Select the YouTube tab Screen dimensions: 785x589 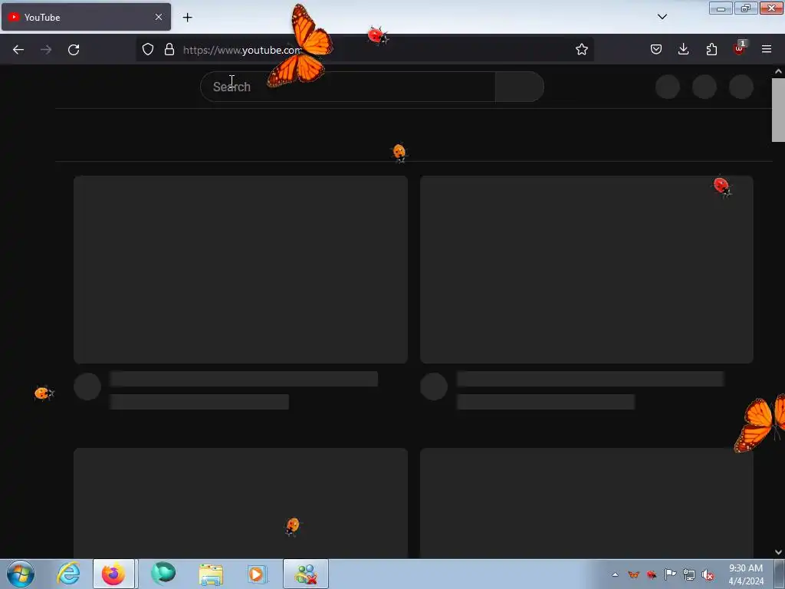(x=86, y=17)
